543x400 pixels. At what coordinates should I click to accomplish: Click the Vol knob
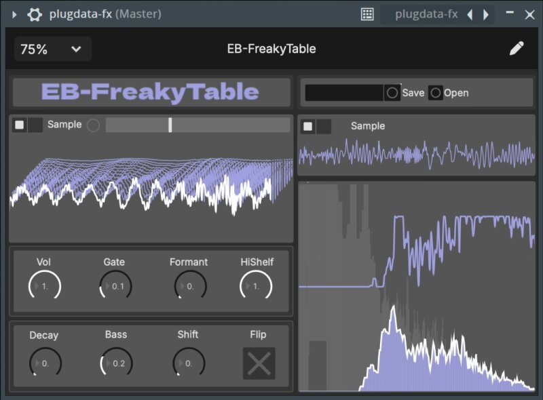click(44, 286)
